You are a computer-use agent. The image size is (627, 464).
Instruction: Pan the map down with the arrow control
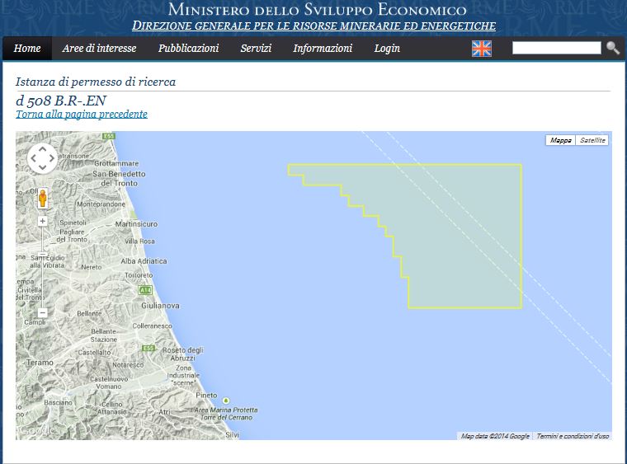[42, 167]
